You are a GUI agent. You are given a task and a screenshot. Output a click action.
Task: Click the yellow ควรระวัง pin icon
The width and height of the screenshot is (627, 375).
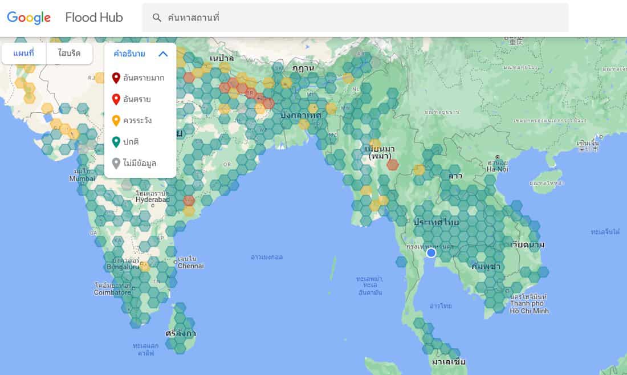(116, 121)
